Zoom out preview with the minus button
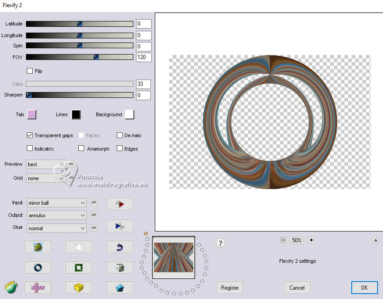 pyautogui.click(x=283, y=240)
